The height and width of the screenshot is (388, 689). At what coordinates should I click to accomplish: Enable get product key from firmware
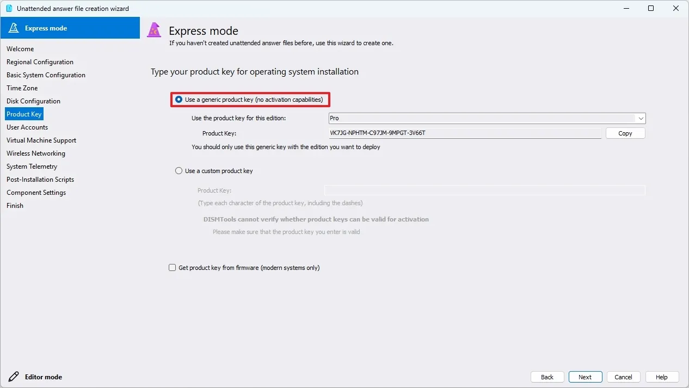tap(173, 268)
